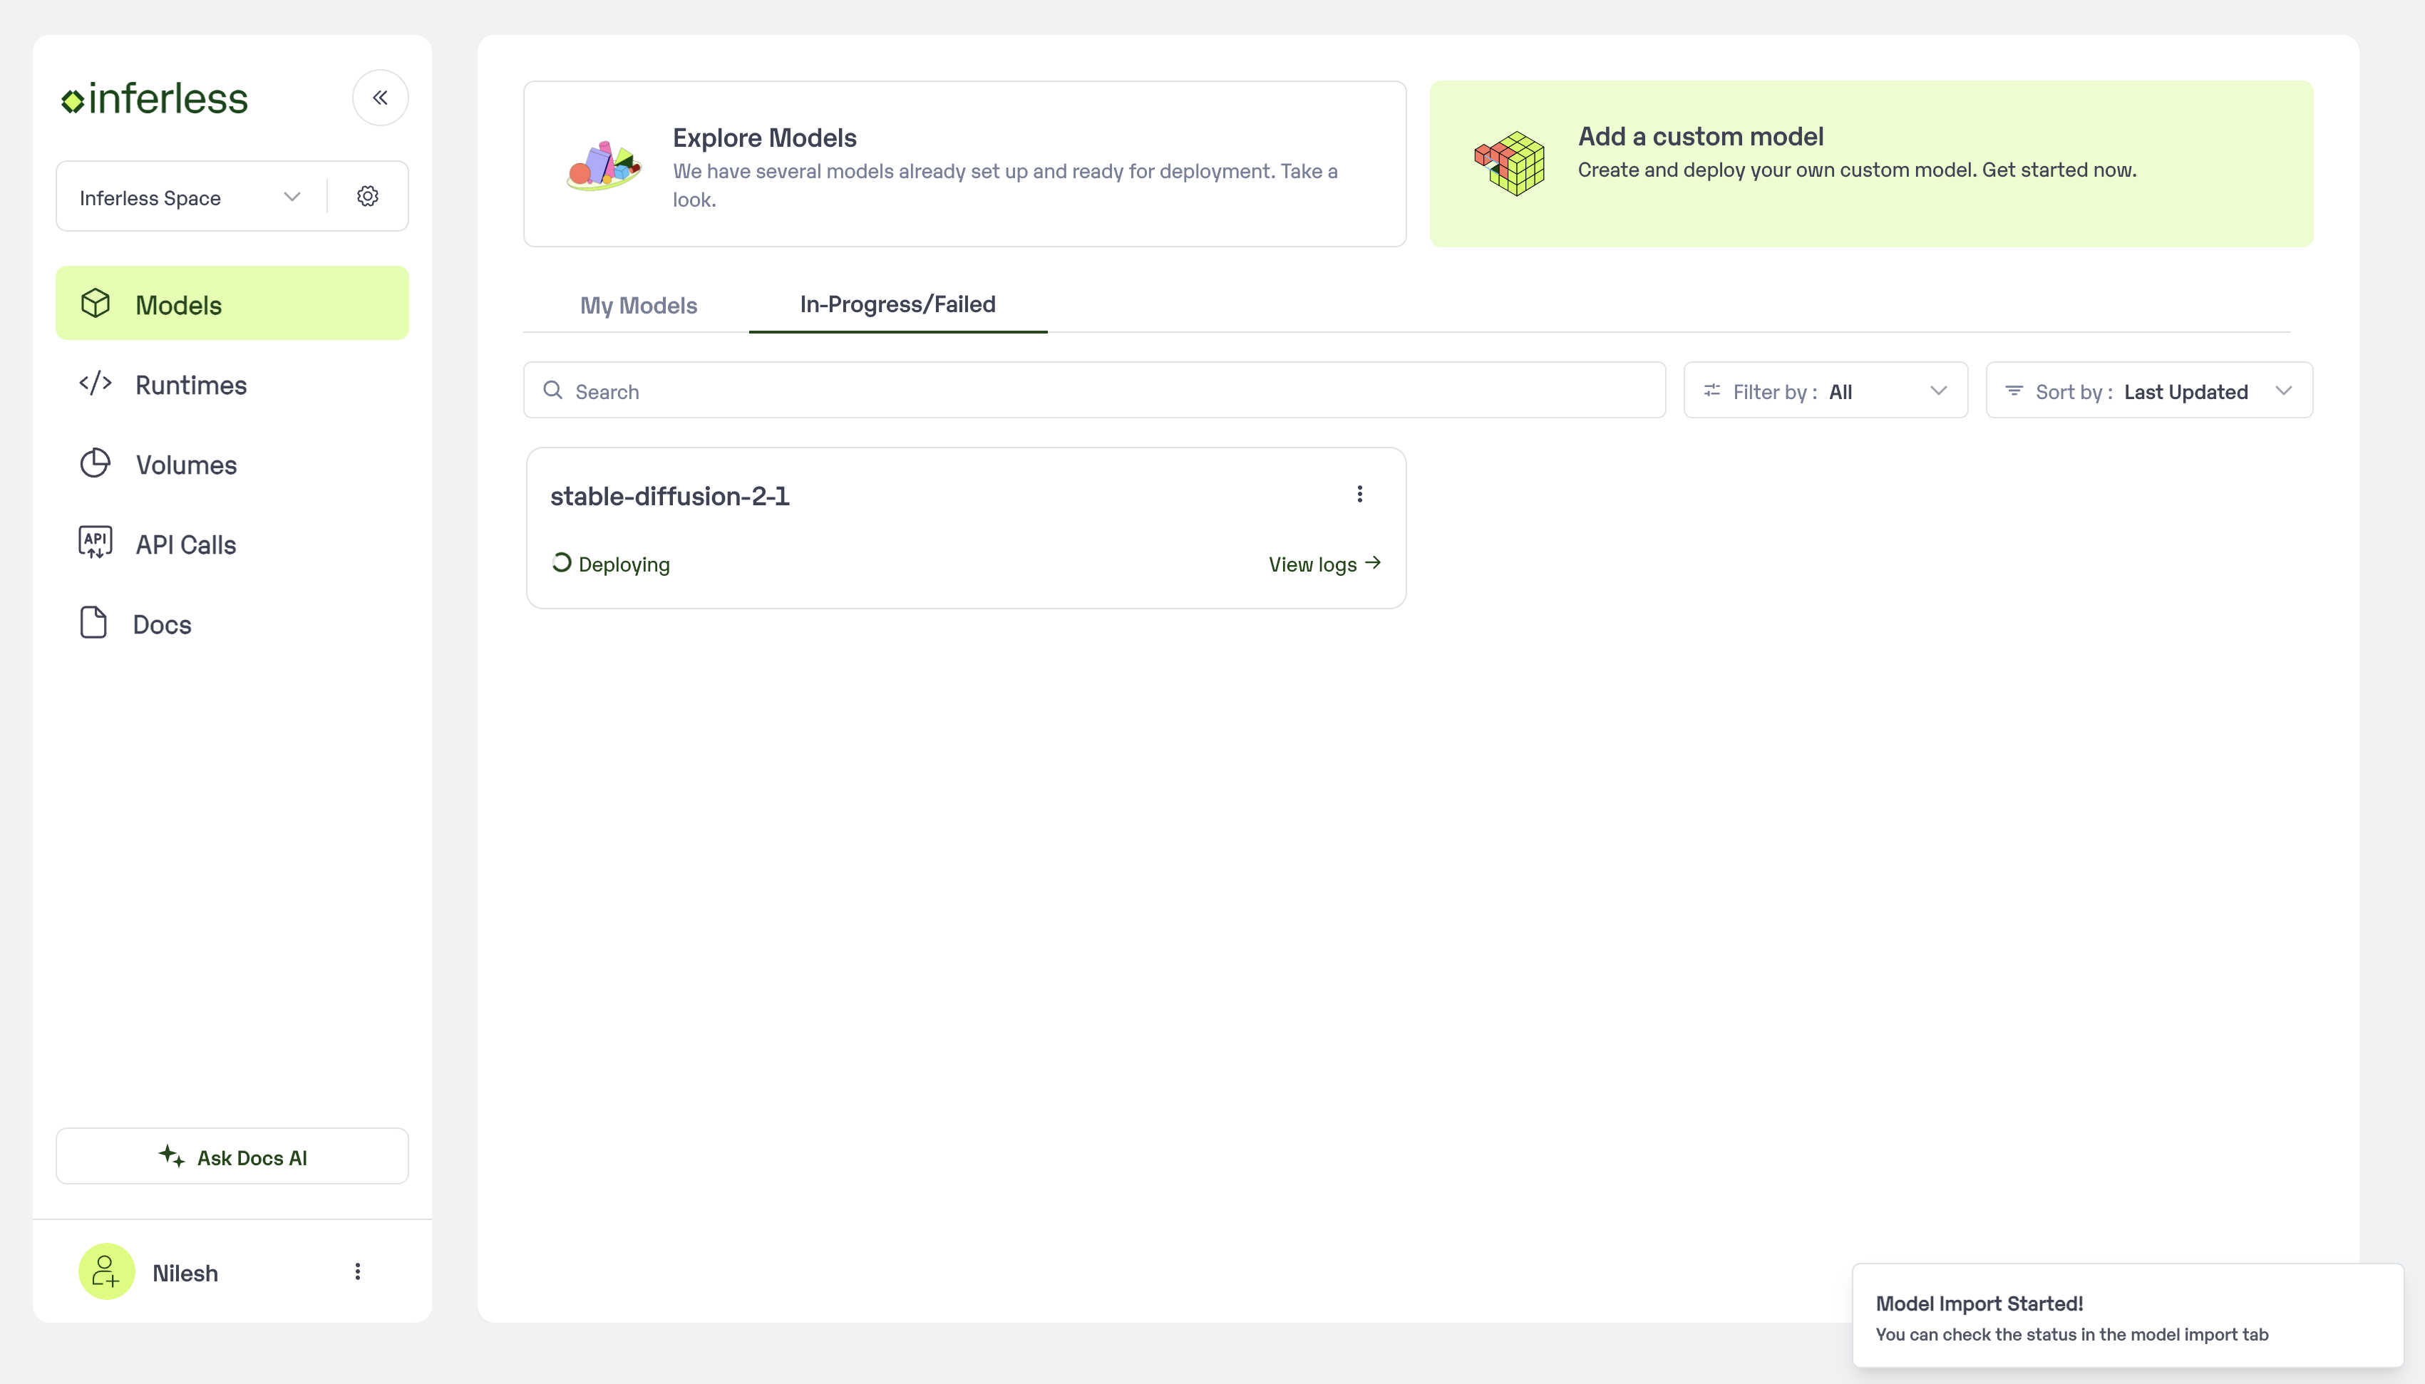Click the Volumes pie-chart icon

pyautogui.click(x=95, y=464)
